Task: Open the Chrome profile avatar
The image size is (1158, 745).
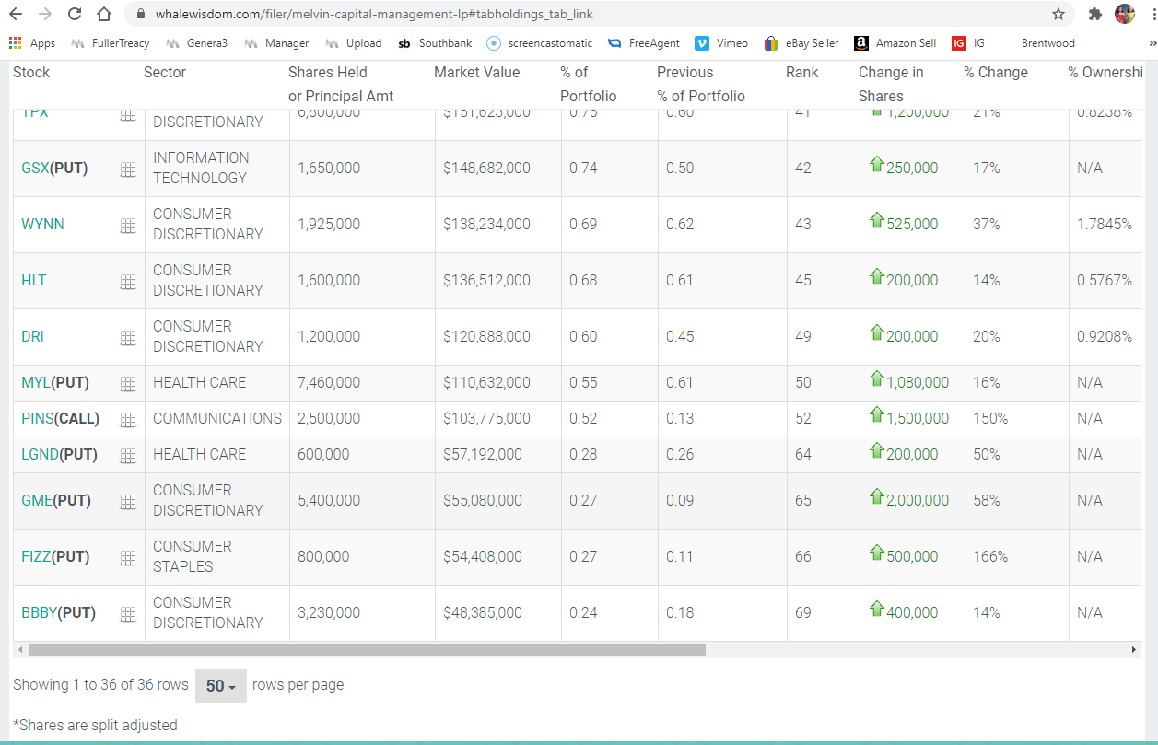Action: click(x=1124, y=14)
